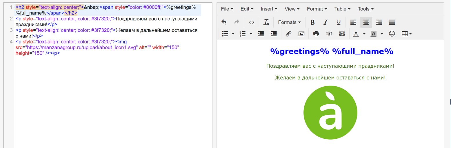Select the green logo image in preview
This screenshot has width=451, height=148.
[x=330, y=112]
